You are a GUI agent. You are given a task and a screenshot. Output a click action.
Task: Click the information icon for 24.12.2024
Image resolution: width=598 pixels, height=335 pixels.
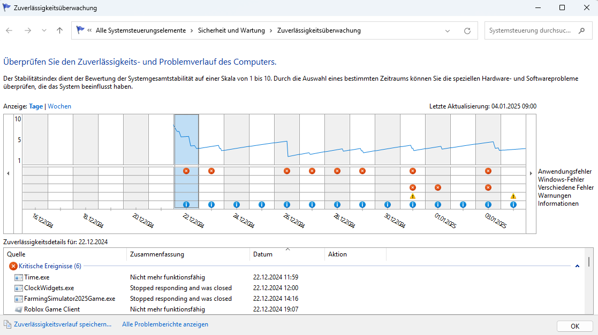pos(237,205)
